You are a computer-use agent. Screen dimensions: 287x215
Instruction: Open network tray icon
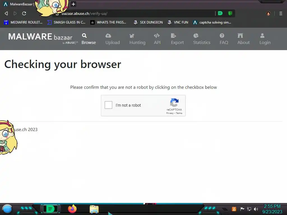(249, 209)
